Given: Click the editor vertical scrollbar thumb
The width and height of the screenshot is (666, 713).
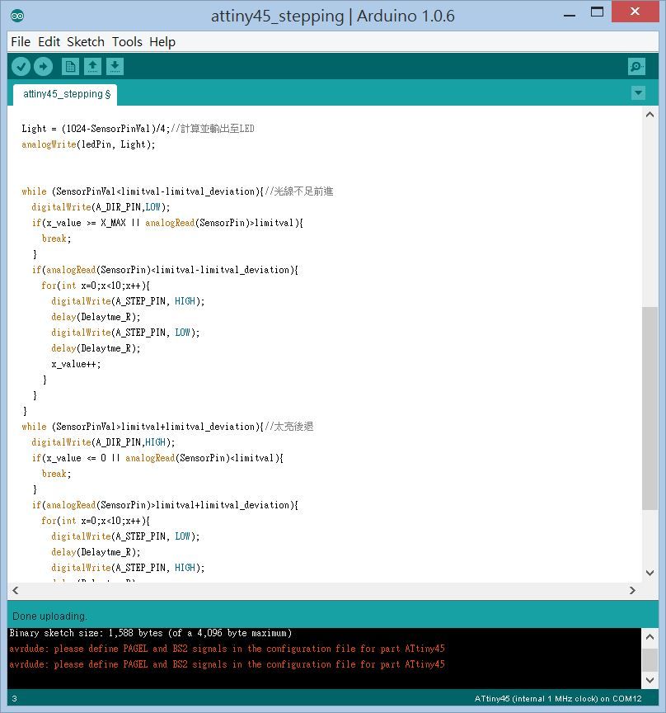Looking at the screenshot, I should [x=650, y=408].
